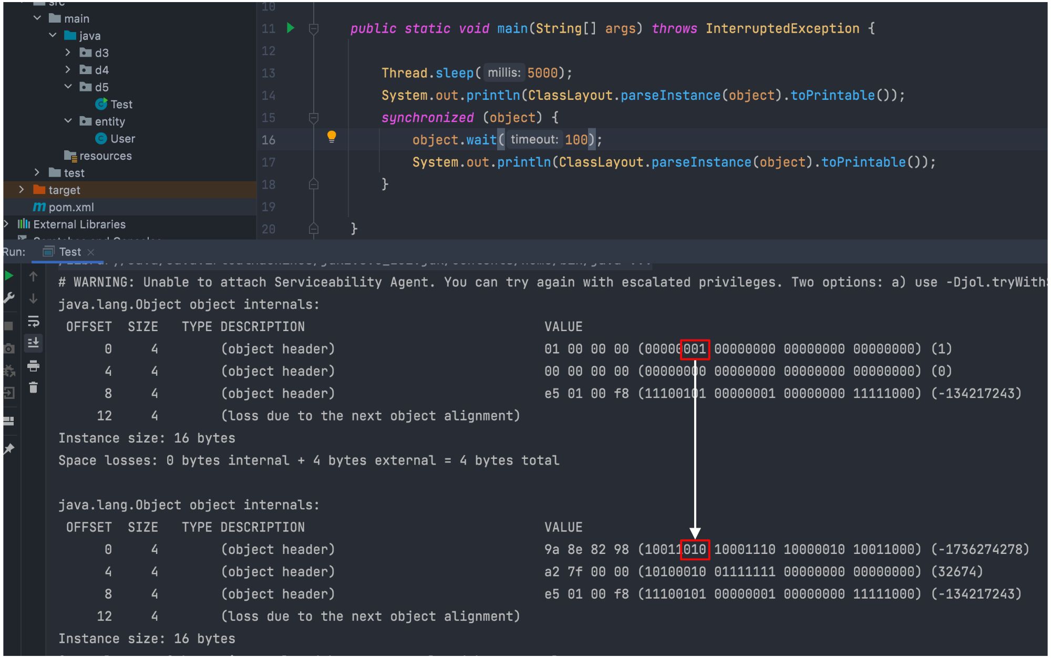The height and width of the screenshot is (658, 1051).
Task: Toggle code fold marker at synchronized block
Action: (314, 118)
